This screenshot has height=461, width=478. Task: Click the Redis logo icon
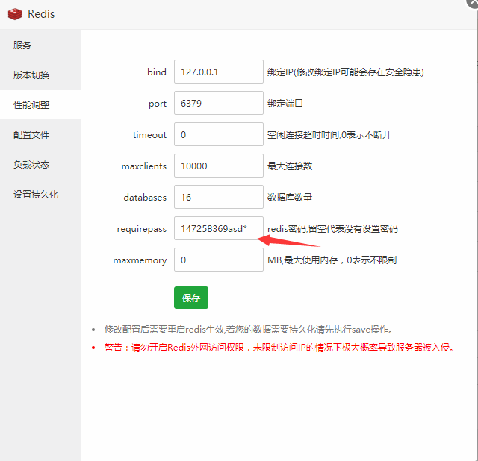click(x=15, y=14)
